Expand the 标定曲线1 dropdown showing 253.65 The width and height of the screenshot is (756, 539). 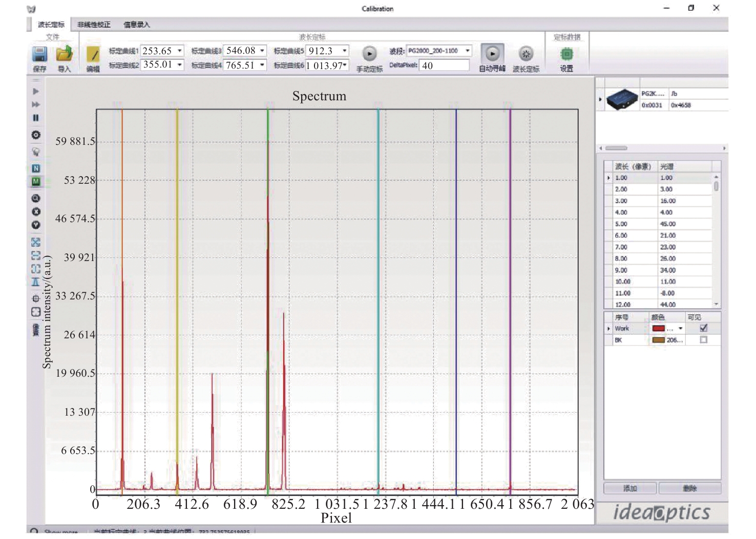tap(180, 51)
